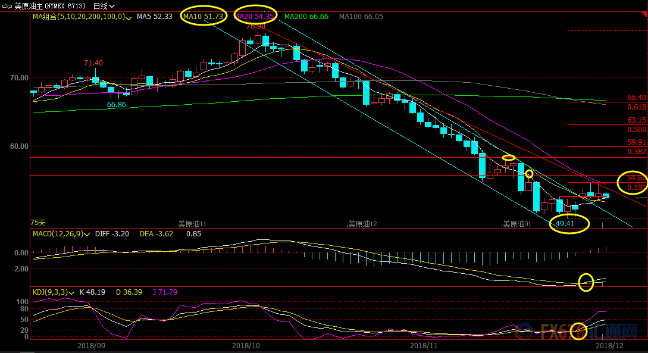Click the 75天 day count label
This screenshot has height=353, width=648.
coord(38,222)
